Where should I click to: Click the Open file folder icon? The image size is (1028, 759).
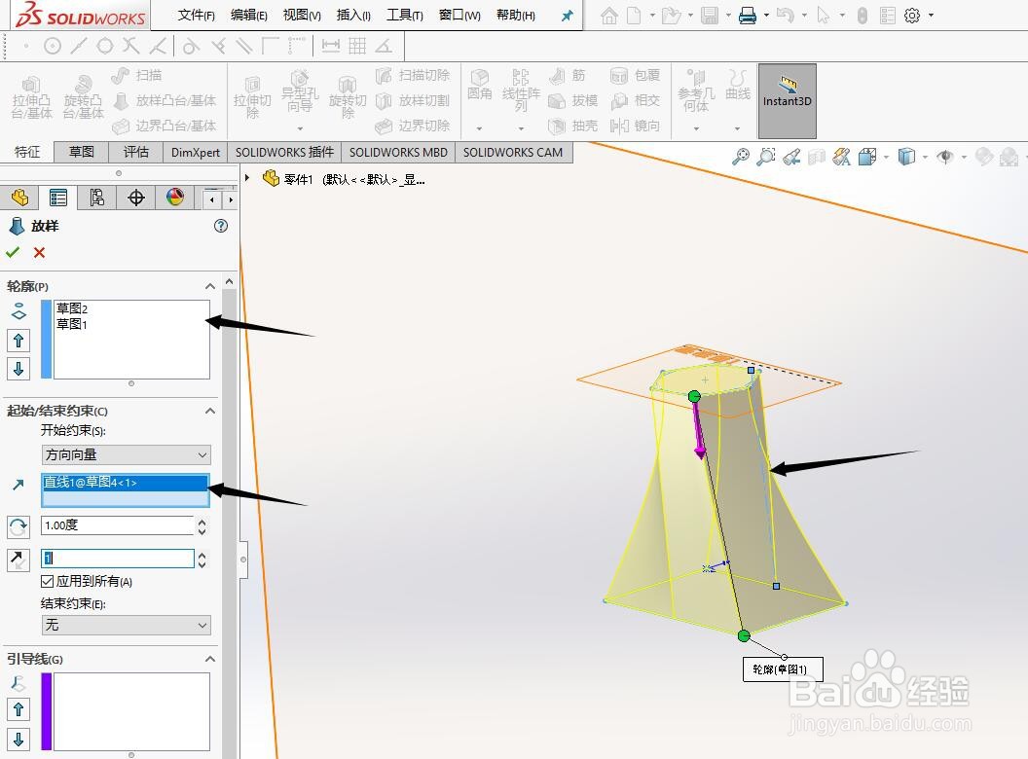click(x=671, y=15)
